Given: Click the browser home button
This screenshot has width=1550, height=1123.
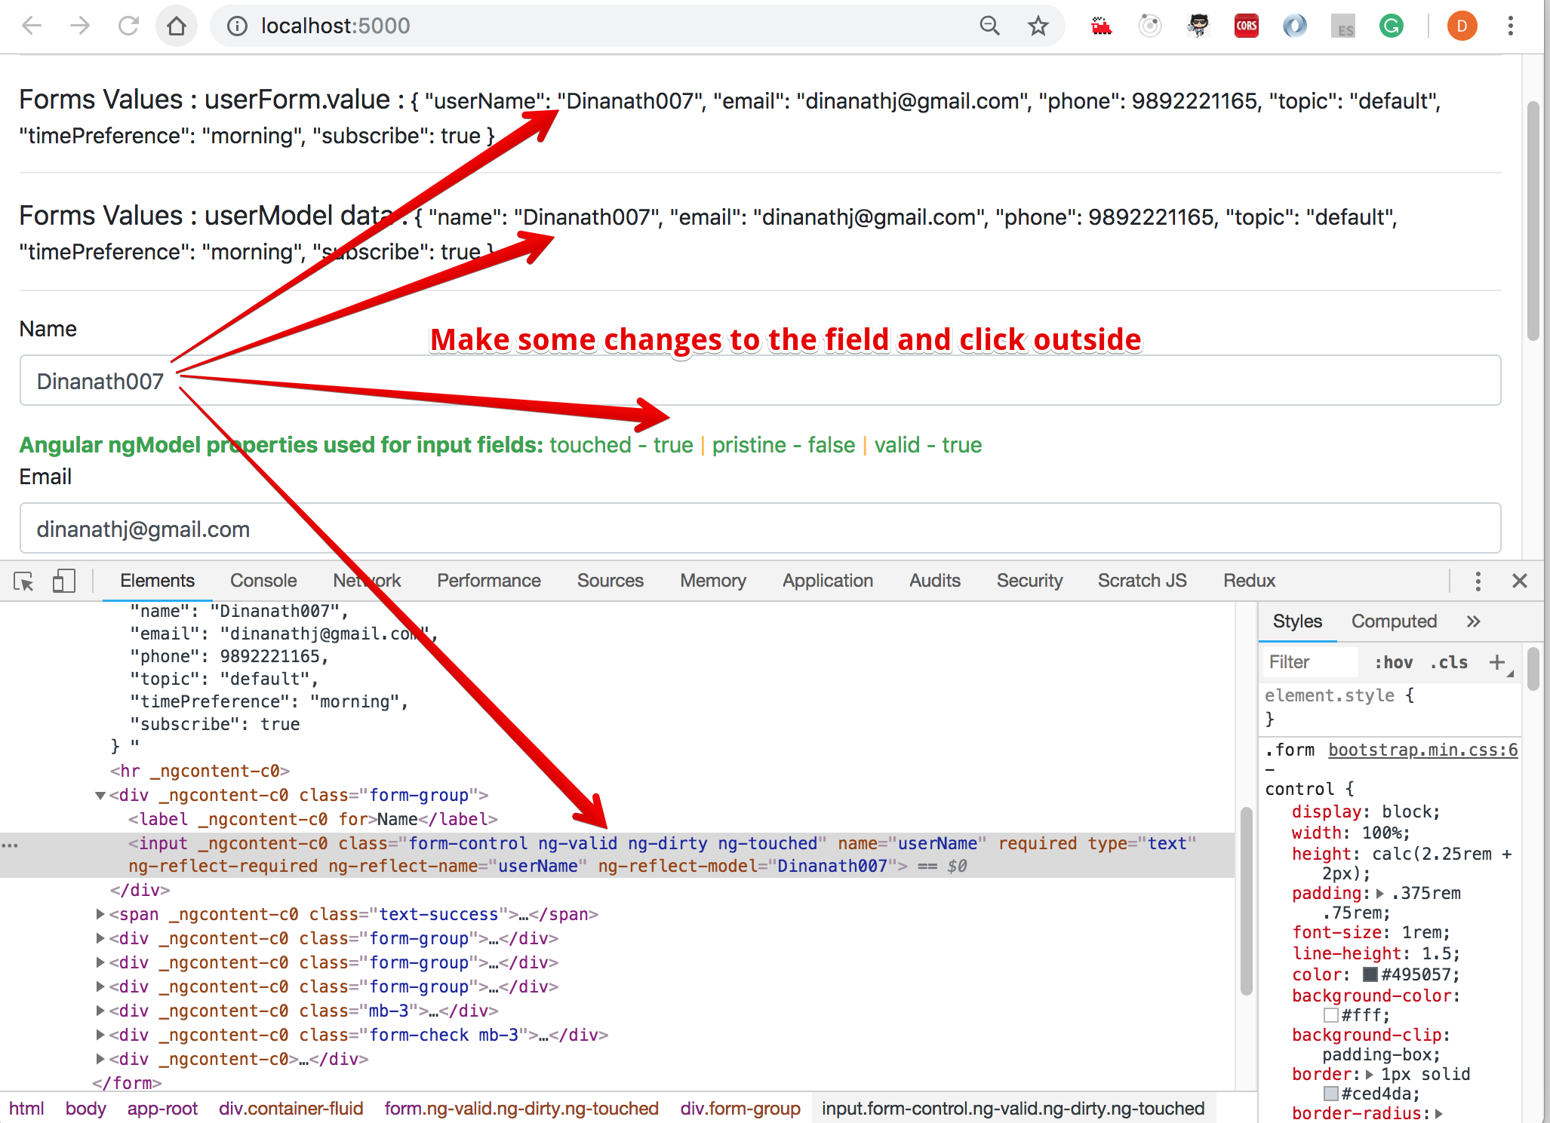Looking at the screenshot, I should point(177,26).
